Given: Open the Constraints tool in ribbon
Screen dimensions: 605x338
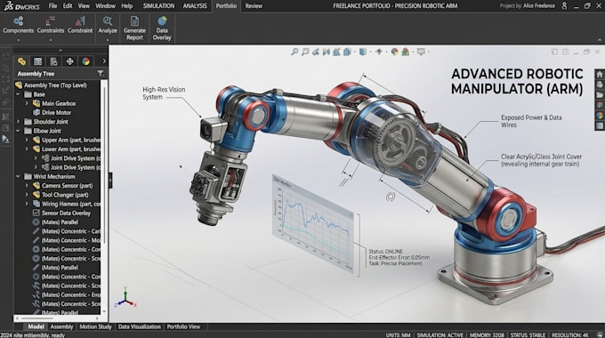Looking at the screenshot, I should tap(51, 25).
